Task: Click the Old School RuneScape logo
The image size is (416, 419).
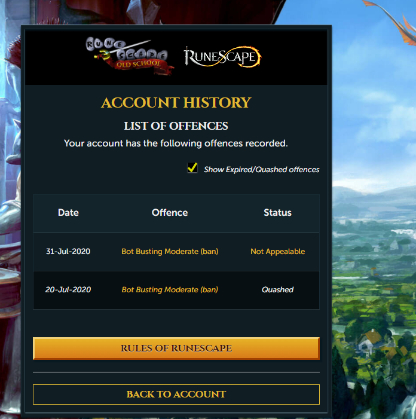Action: pos(130,56)
